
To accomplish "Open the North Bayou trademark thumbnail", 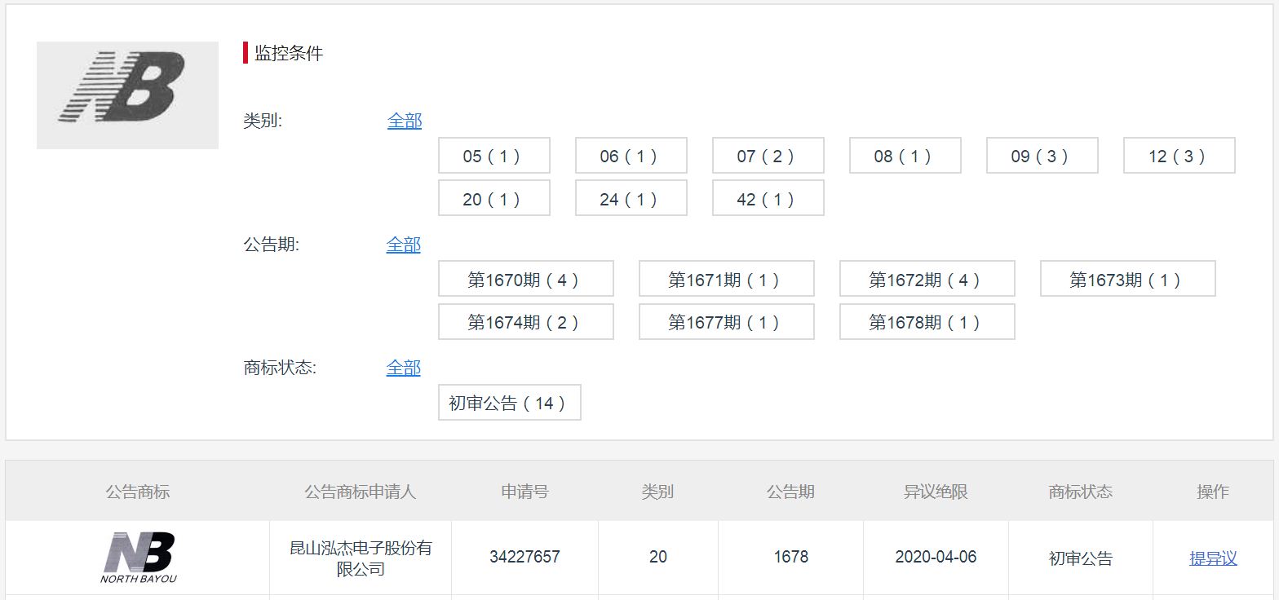I will point(139,558).
